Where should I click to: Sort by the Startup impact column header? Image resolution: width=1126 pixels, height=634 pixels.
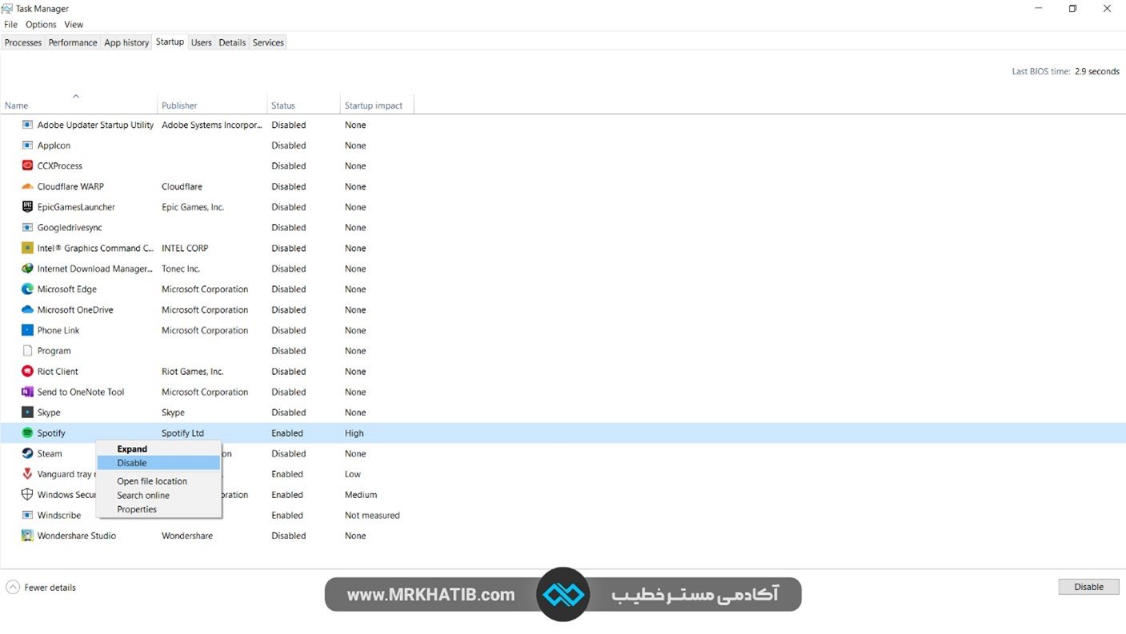377,105
